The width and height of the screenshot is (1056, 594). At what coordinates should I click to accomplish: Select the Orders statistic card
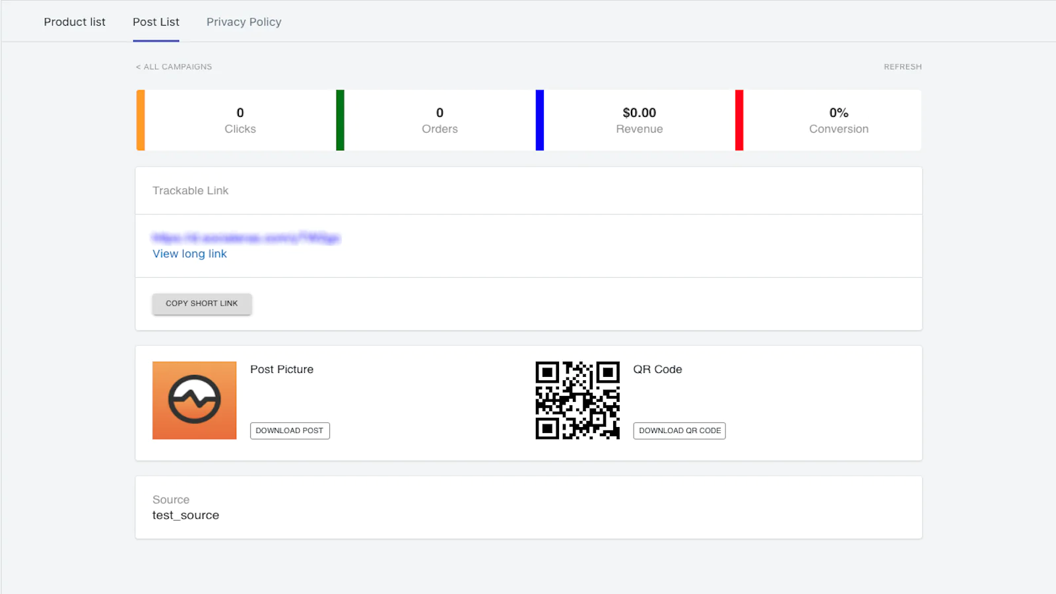click(x=440, y=120)
